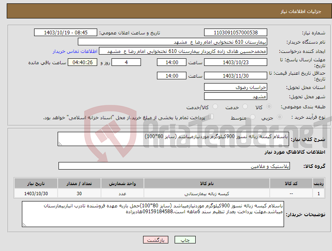
Task: Select the جزیی purchase type radio
Action: (279, 117)
